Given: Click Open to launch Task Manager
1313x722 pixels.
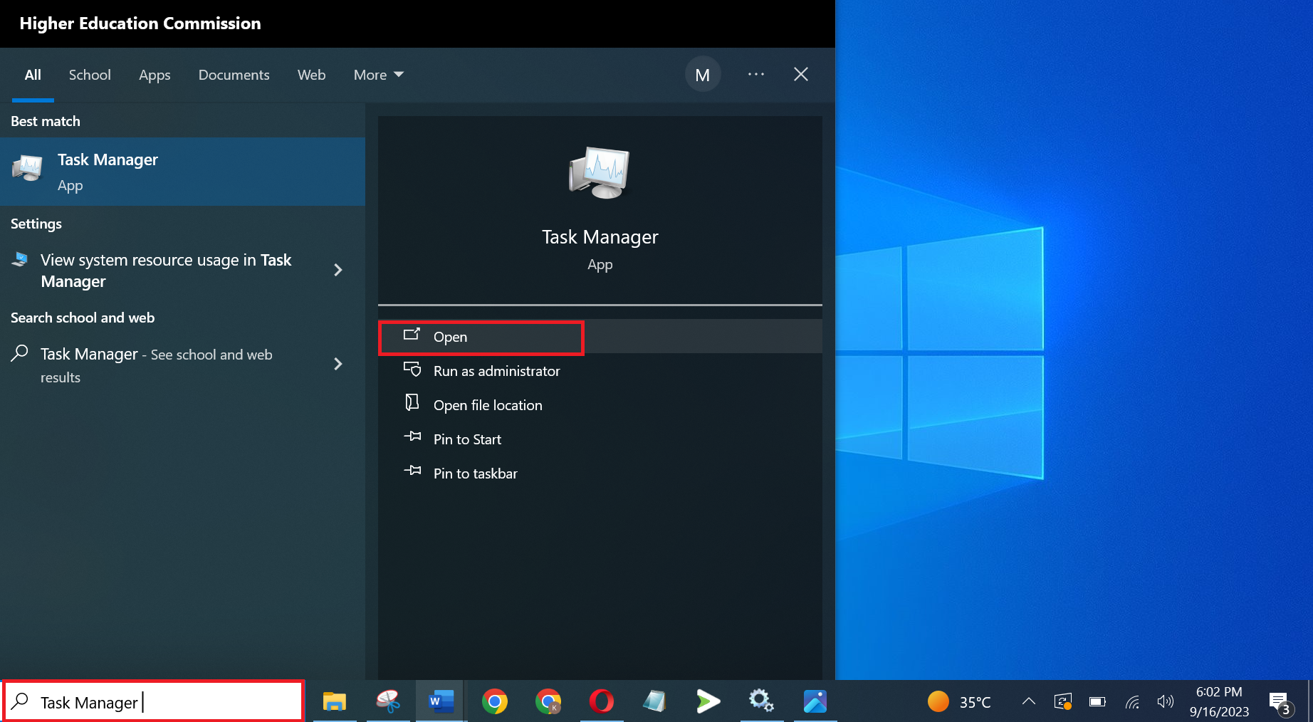Looking at the screenshot, I should coord(450,337).
